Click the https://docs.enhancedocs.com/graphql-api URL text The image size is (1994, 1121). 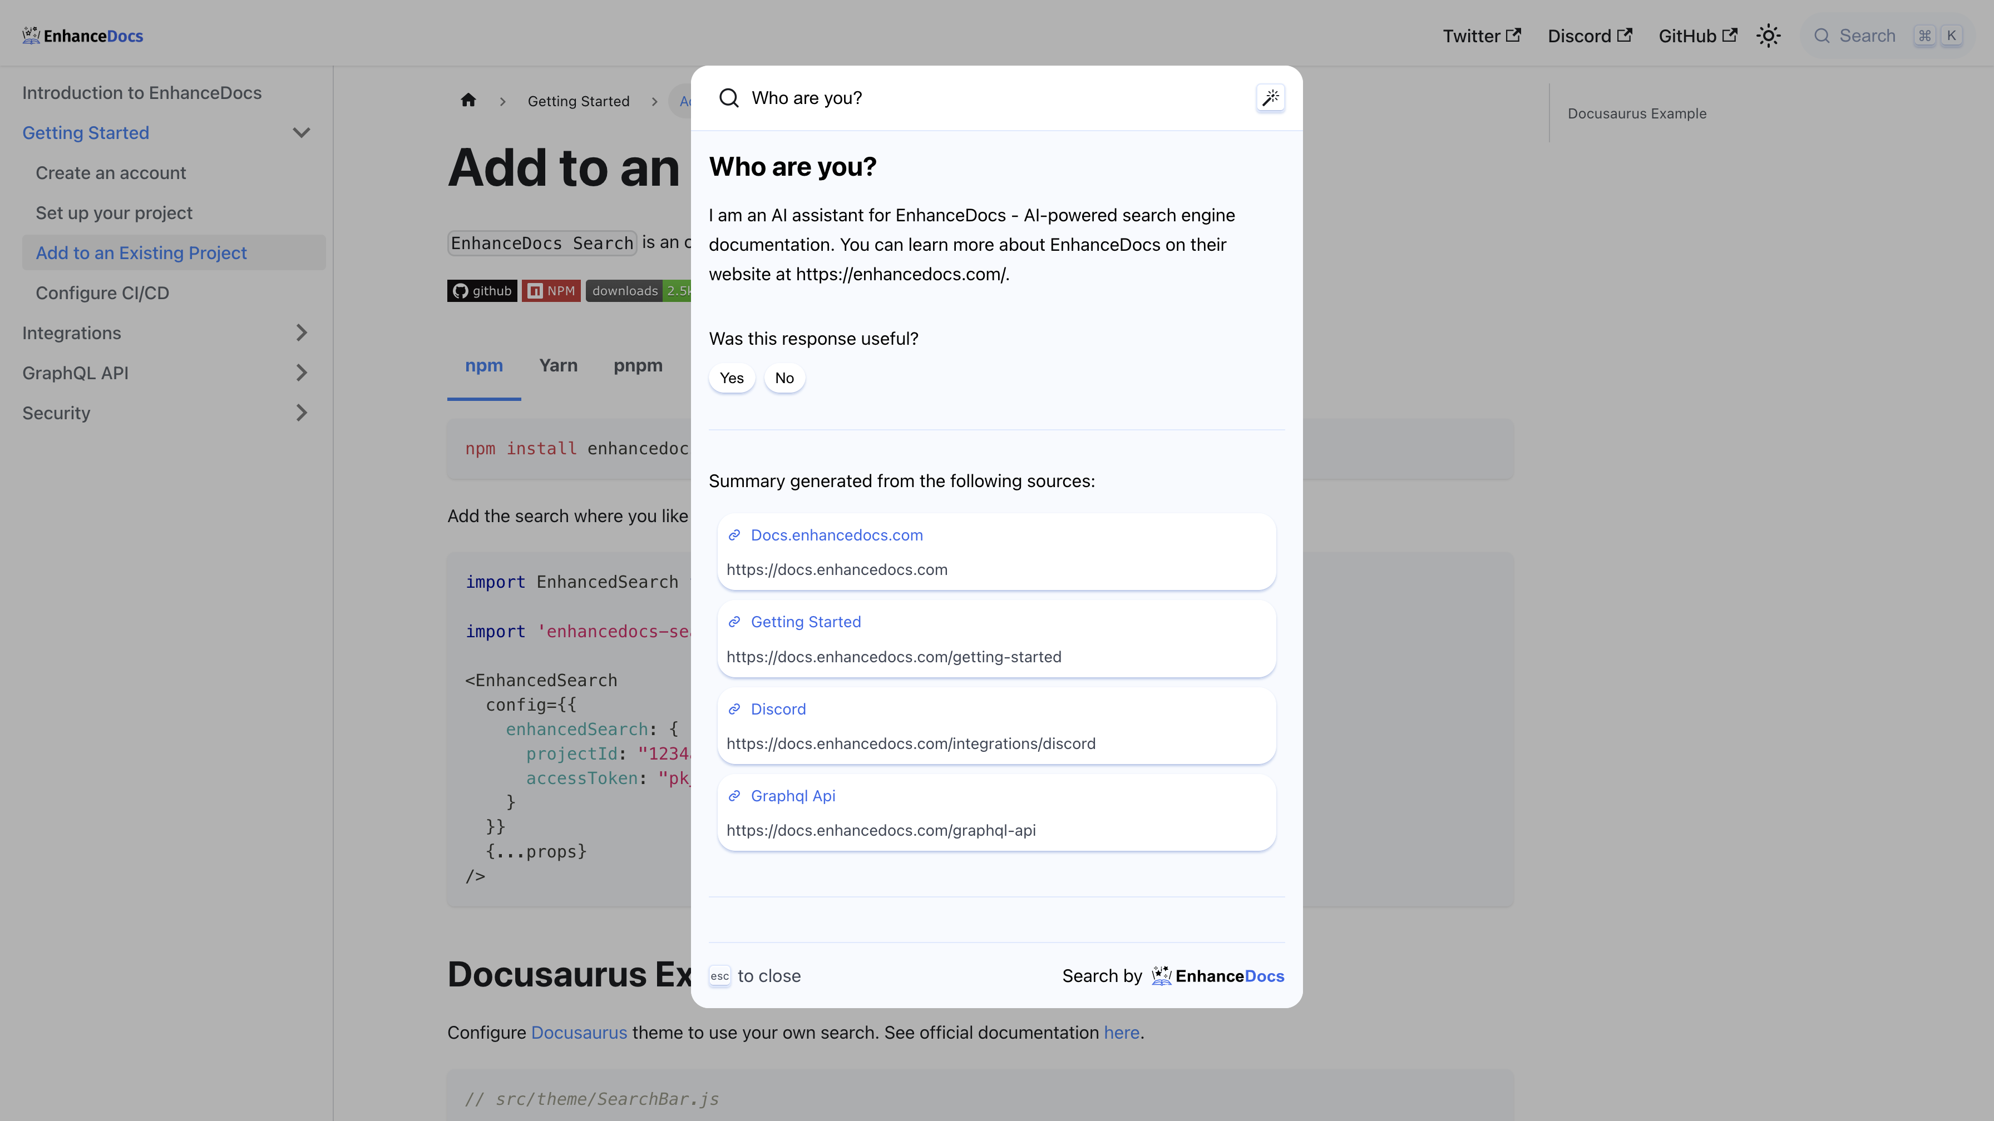[881, 830]
